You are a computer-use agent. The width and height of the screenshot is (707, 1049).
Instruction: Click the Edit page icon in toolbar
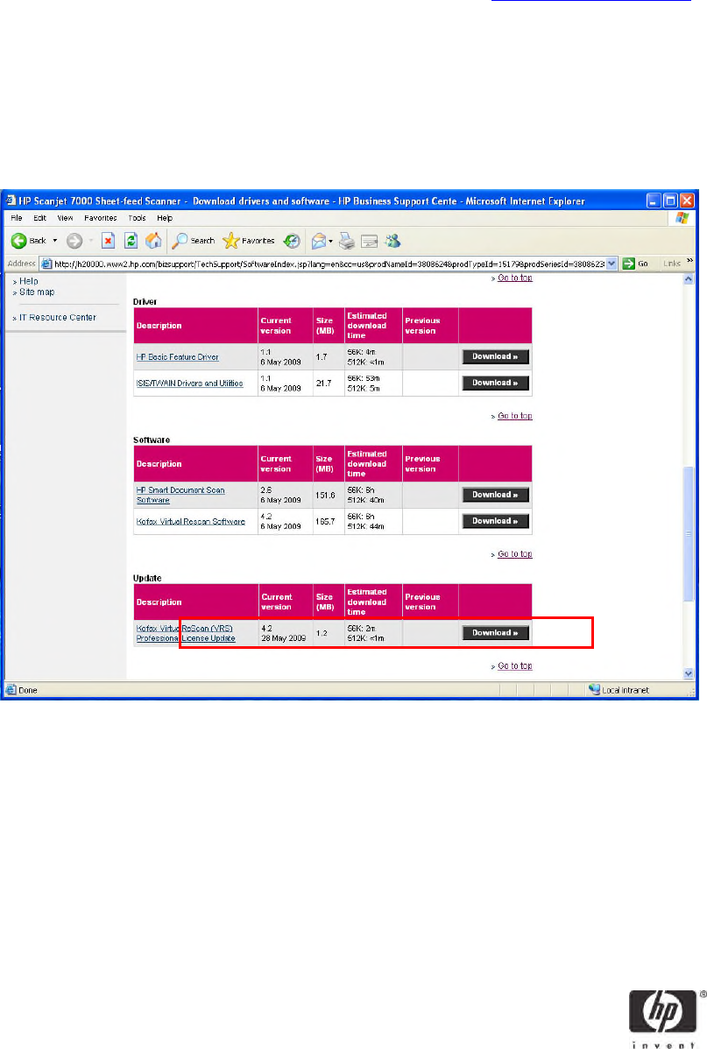click(x=369, y=241)
